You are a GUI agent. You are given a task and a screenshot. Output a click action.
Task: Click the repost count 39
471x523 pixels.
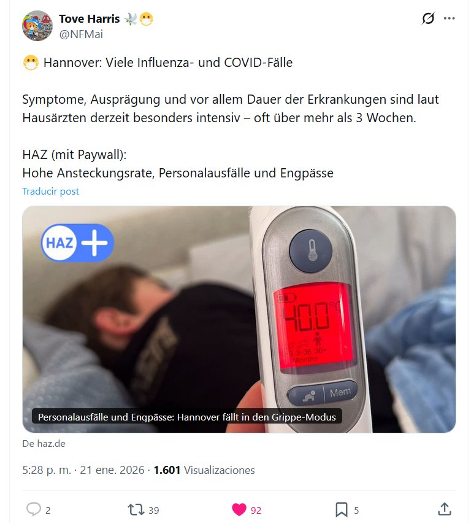[x=154, y=510]
